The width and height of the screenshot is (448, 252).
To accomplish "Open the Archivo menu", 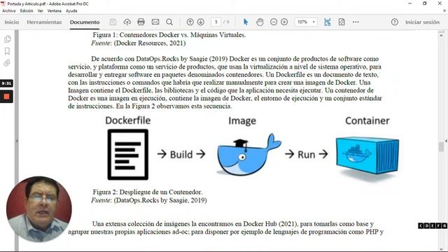I will [x=9, y=11].
